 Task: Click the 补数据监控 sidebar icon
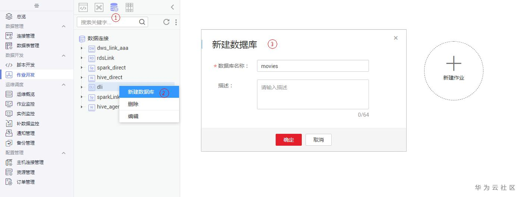pyautogui.click(x=9, y=123)
